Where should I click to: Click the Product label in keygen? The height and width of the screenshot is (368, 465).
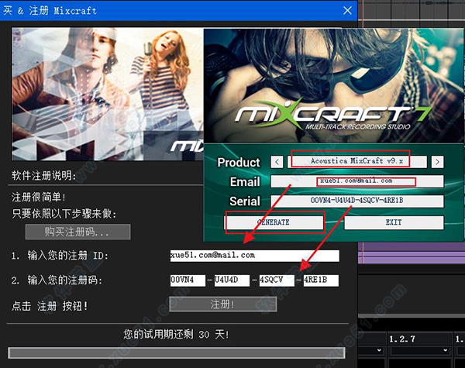239,162
